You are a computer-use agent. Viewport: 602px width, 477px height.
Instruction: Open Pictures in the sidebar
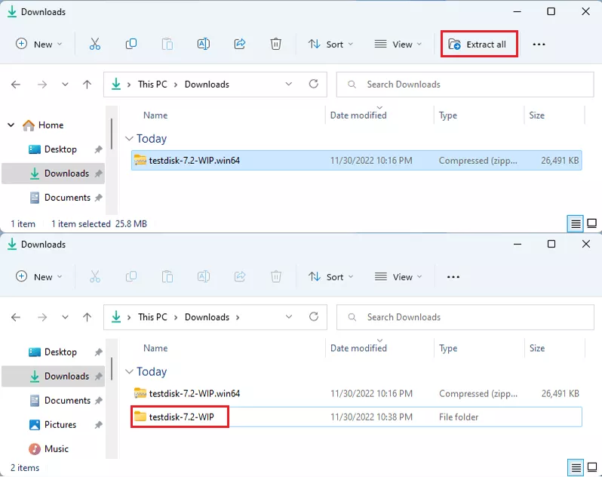[60, 424]
